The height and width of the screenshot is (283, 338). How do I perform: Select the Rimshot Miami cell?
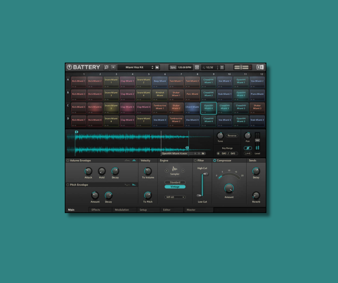coord(160,95)
